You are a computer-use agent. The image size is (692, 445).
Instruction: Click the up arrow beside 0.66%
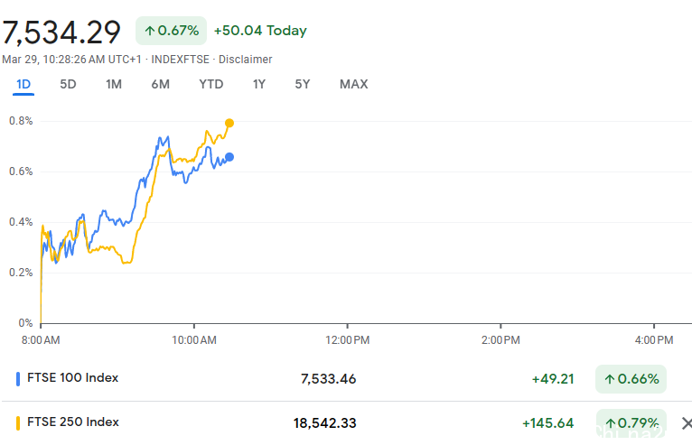coord(611,379)
